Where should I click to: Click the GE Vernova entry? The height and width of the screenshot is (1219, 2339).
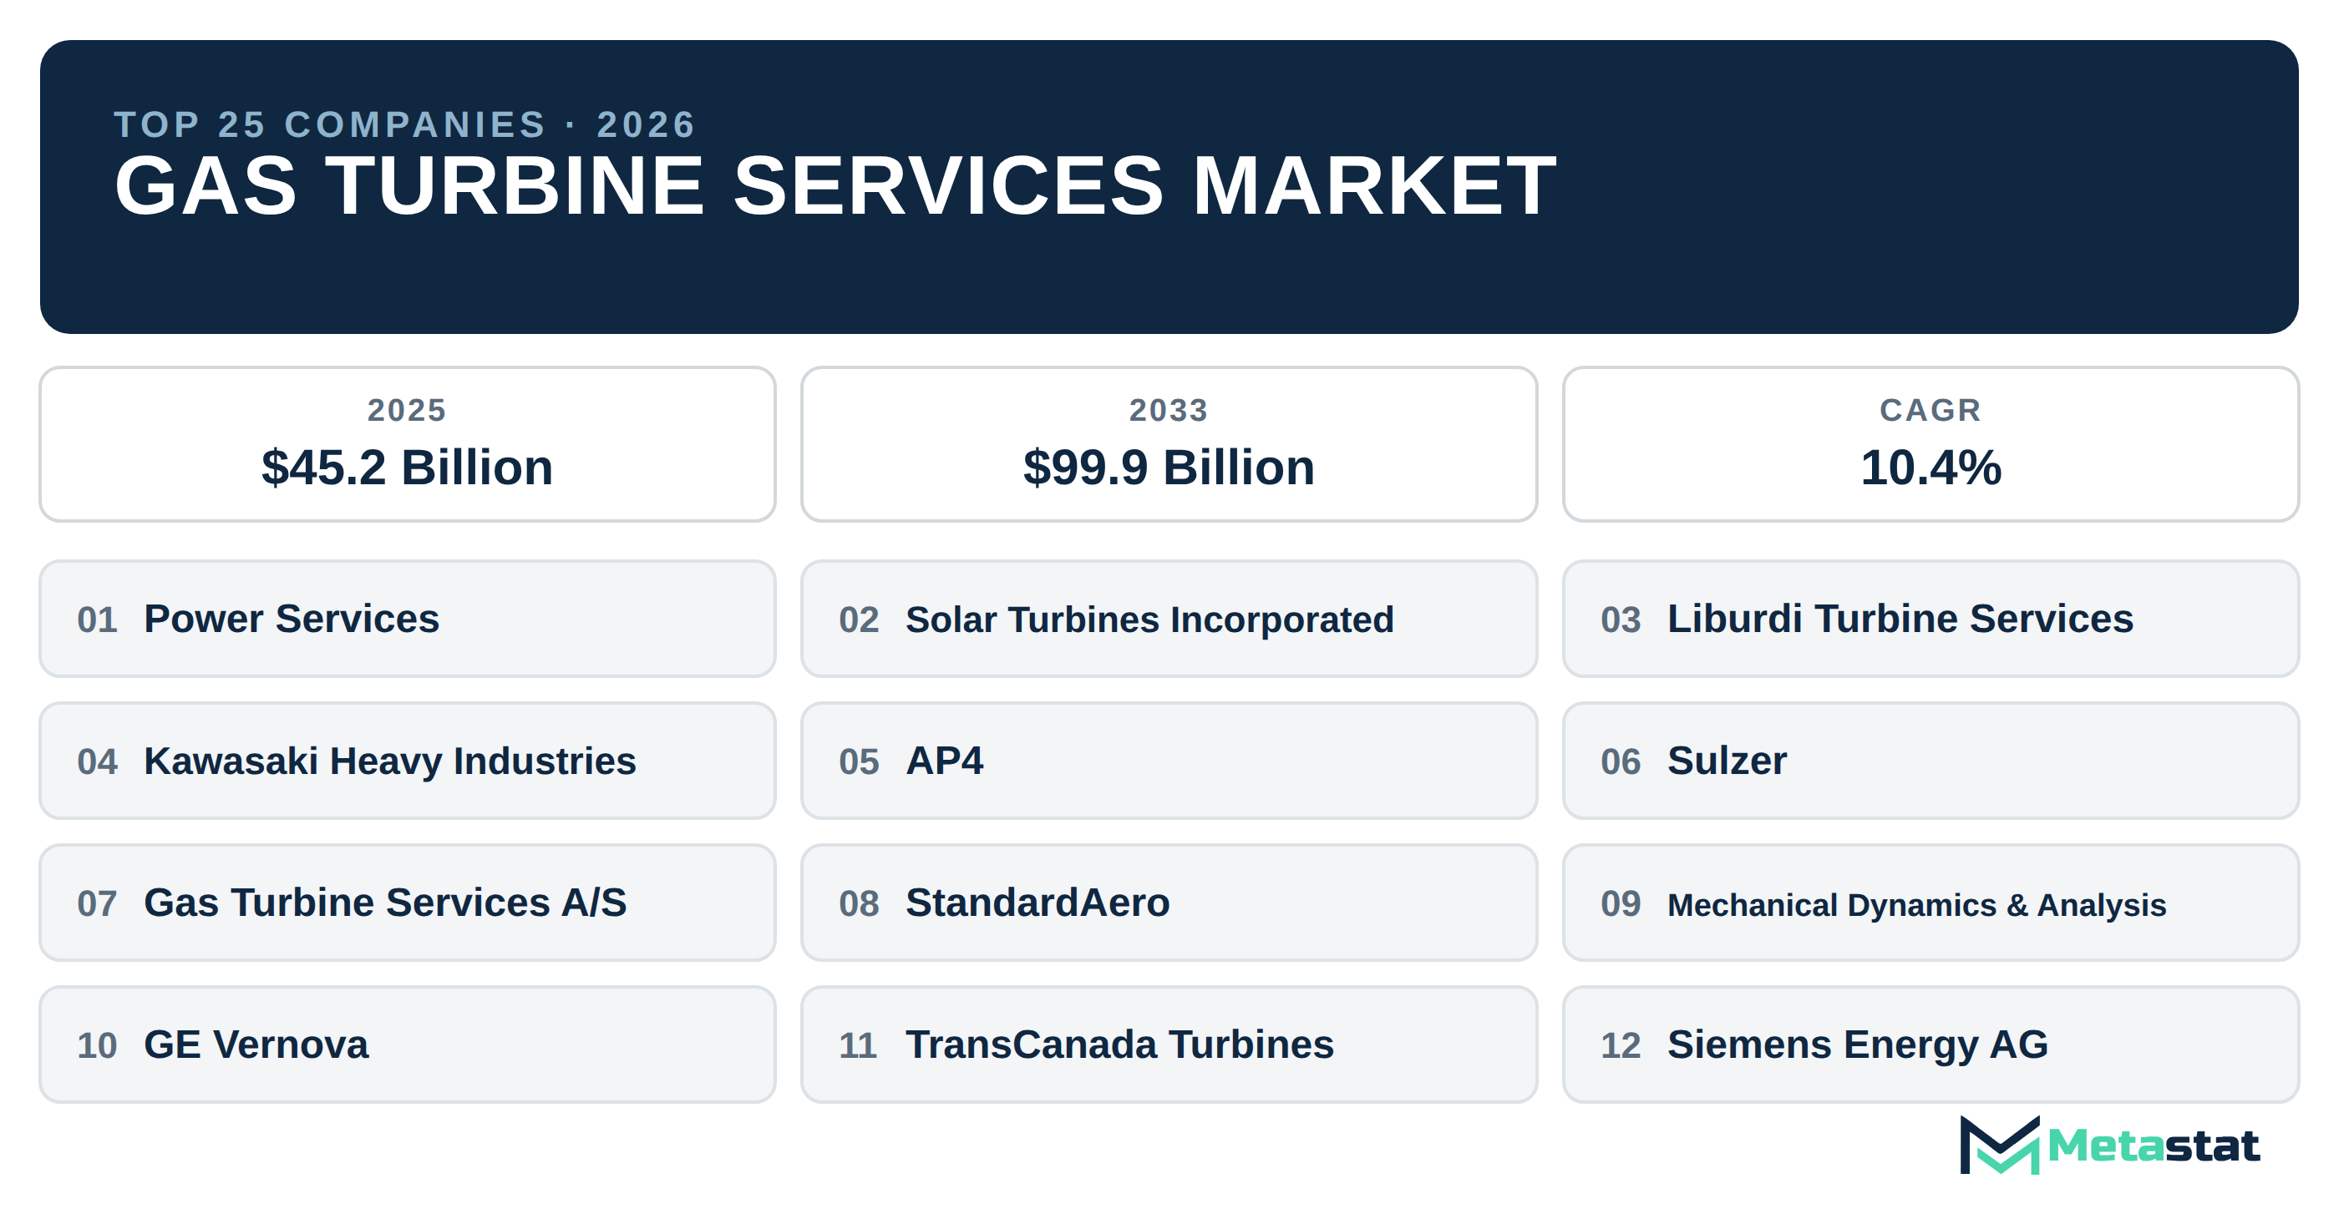coord(408,1044)
